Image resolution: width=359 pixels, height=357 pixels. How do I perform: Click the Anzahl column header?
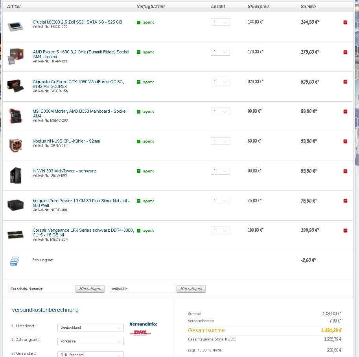pyautogui.click(x=218, y=7)
